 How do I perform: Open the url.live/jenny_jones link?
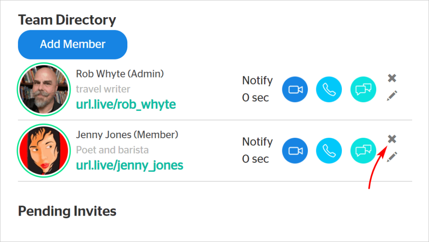pyautogui.click(x=130, y=165)
